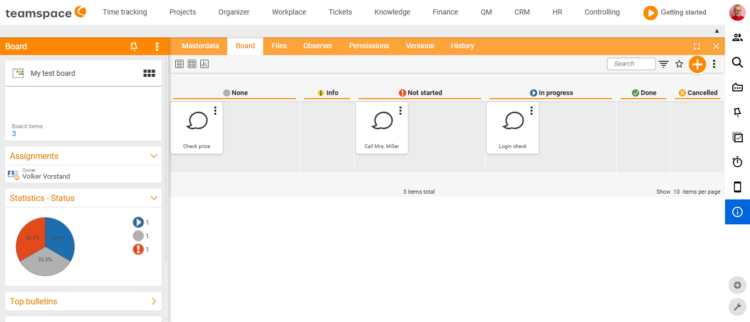Click the folder sidebar icon
This screenshot has width=750, height=322.
coord(738,87)
